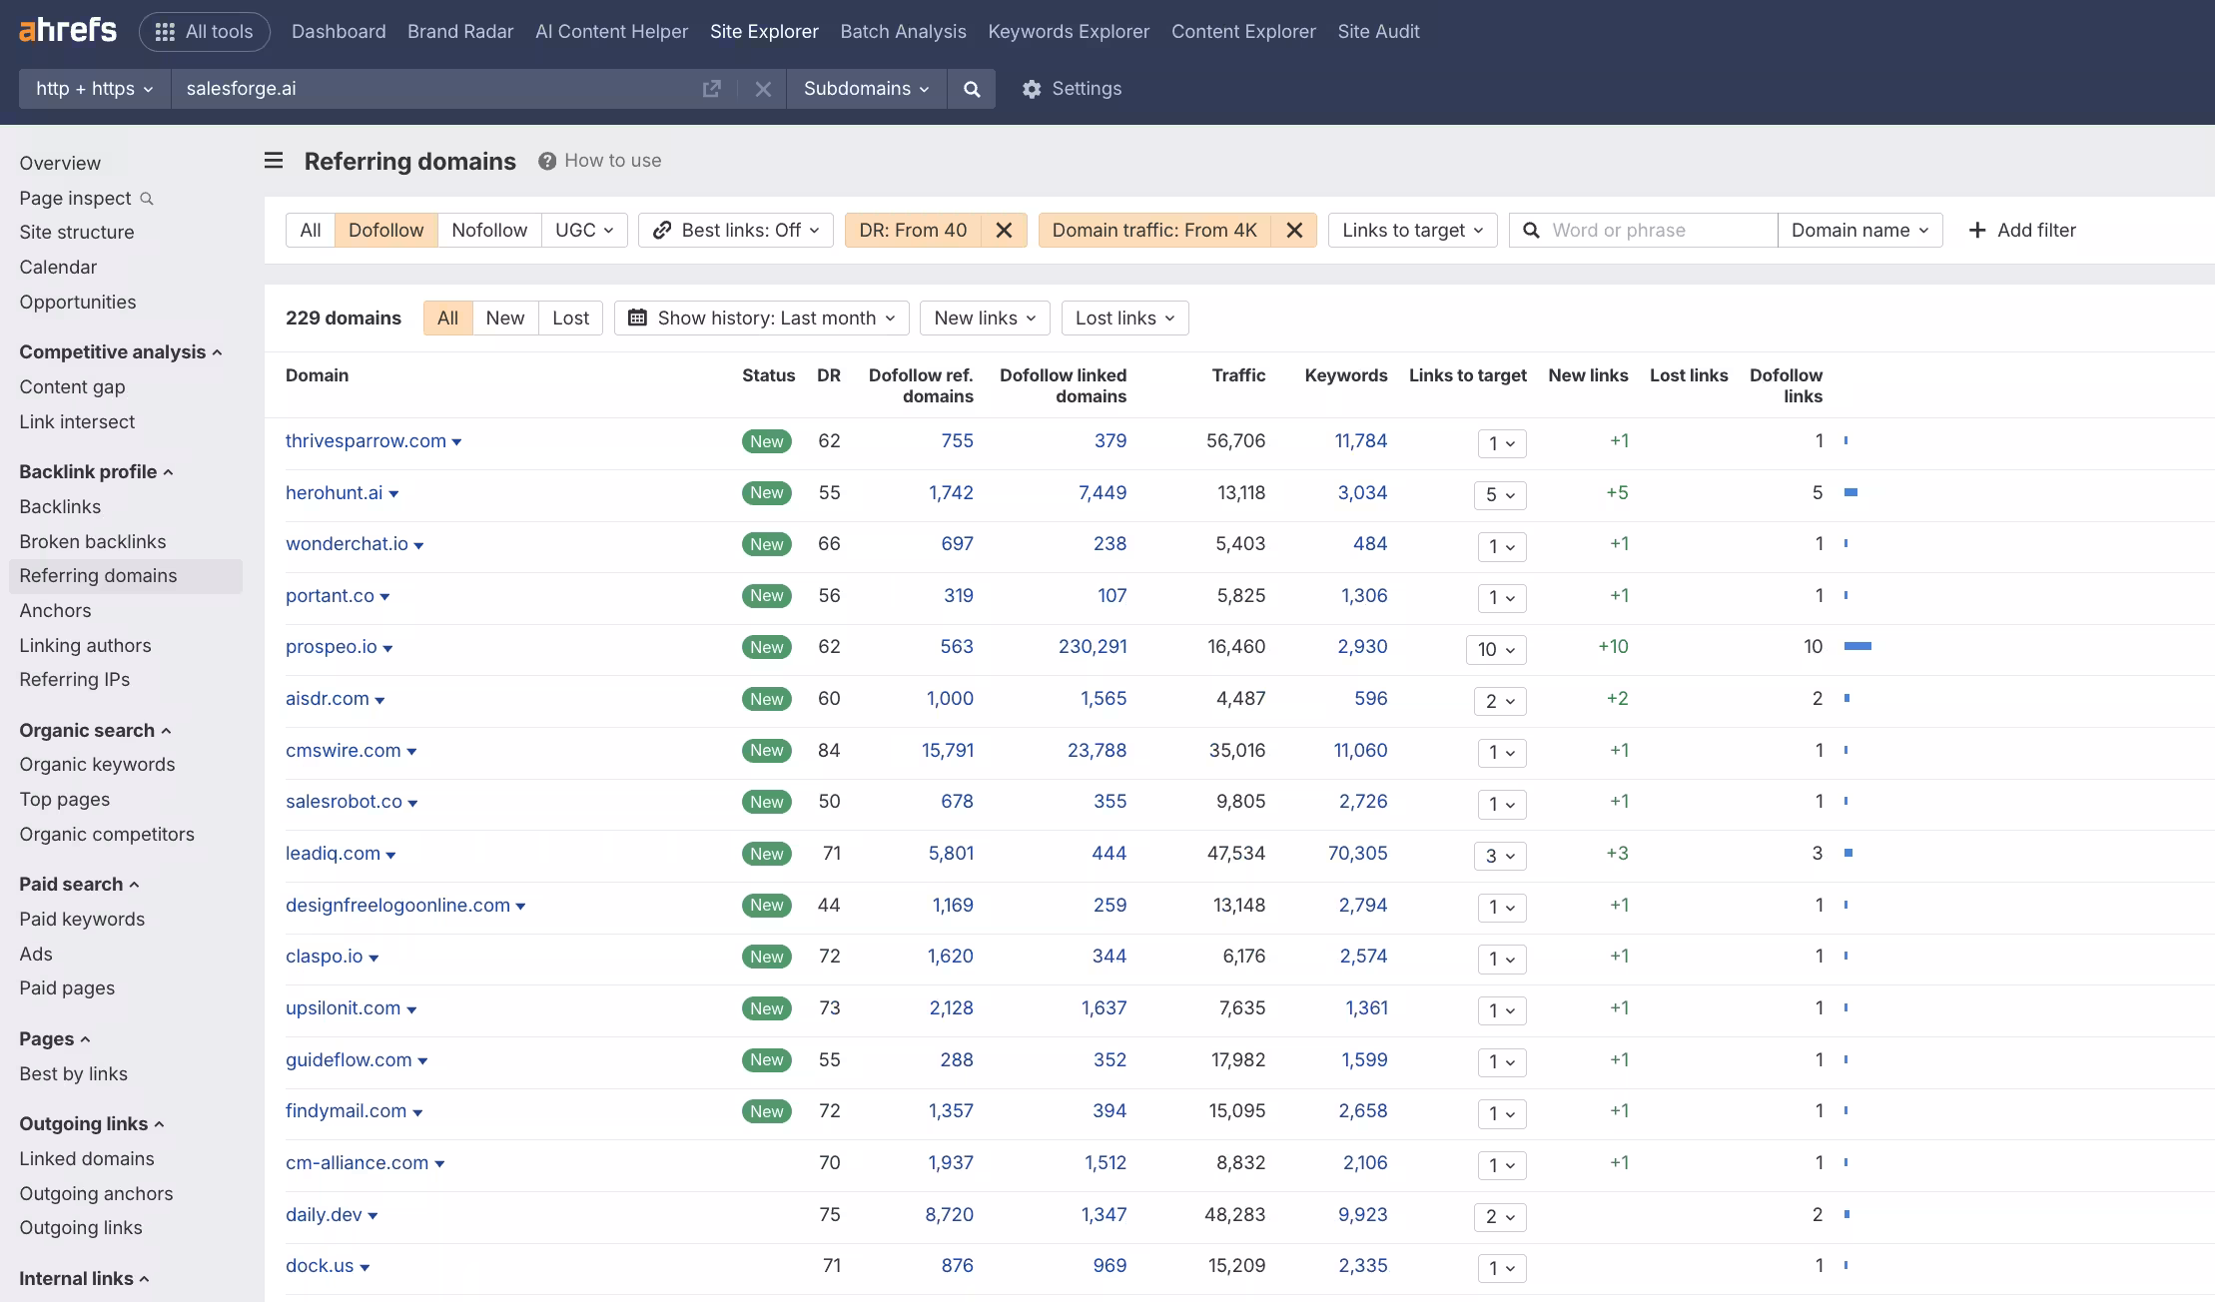Open the cmswire.com domain link
The width and height of the screenshot is (2215, 1302).
[343, 750]
